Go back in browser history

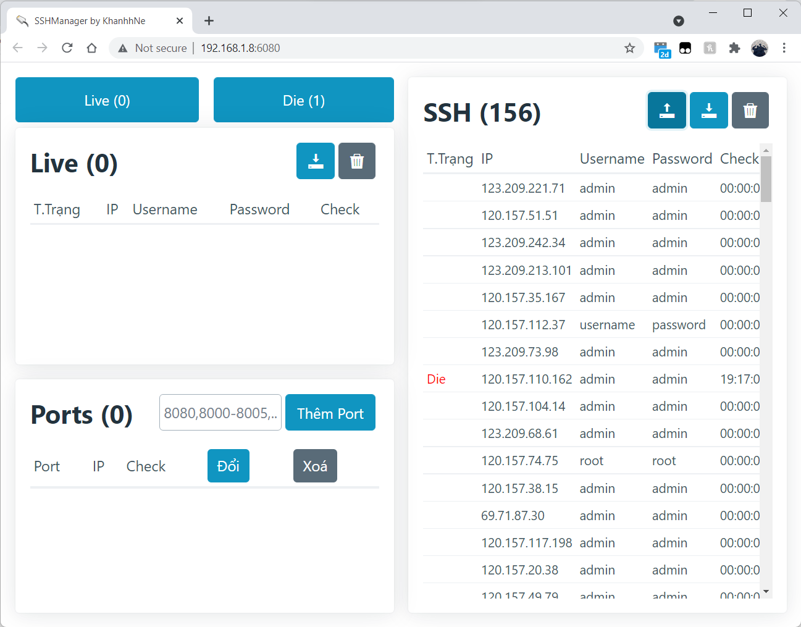pos(18,48)
